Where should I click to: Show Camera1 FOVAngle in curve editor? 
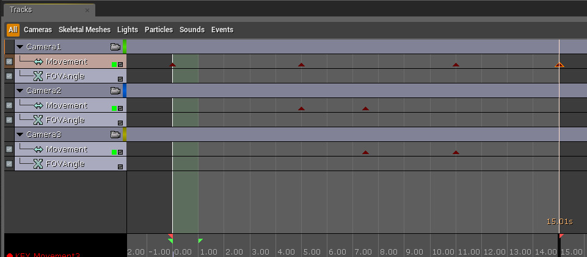tap(120, 79)
